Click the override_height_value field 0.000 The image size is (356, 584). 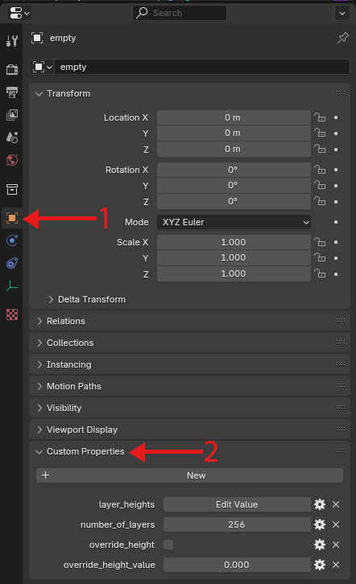(x=237, y=565)
